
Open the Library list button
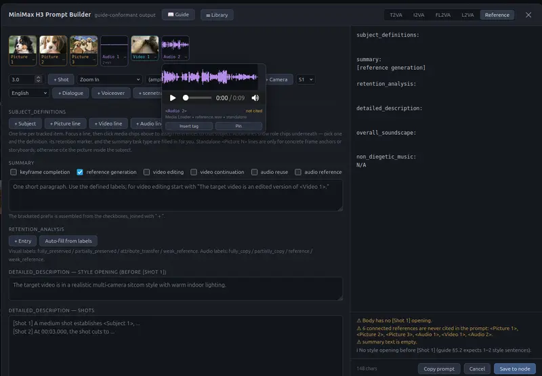coord(217,15)
